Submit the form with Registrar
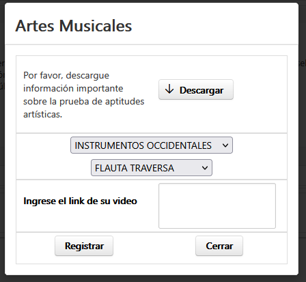 click(x=84, y=246)
